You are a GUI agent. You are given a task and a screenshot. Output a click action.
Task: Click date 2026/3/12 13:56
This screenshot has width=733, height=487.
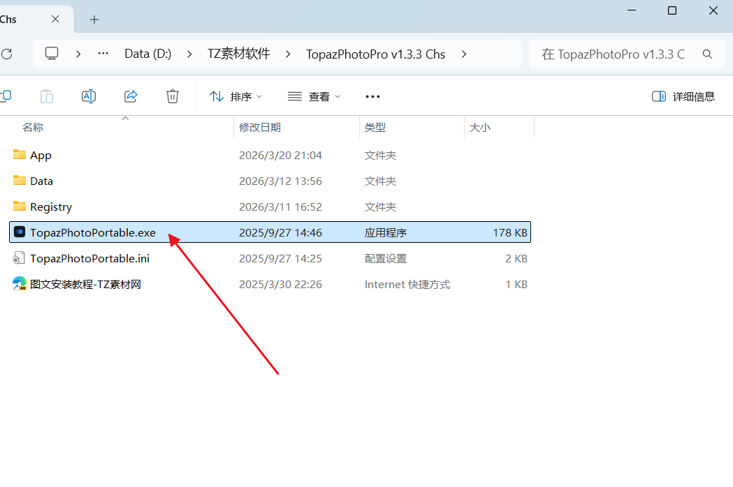(280, 181)
